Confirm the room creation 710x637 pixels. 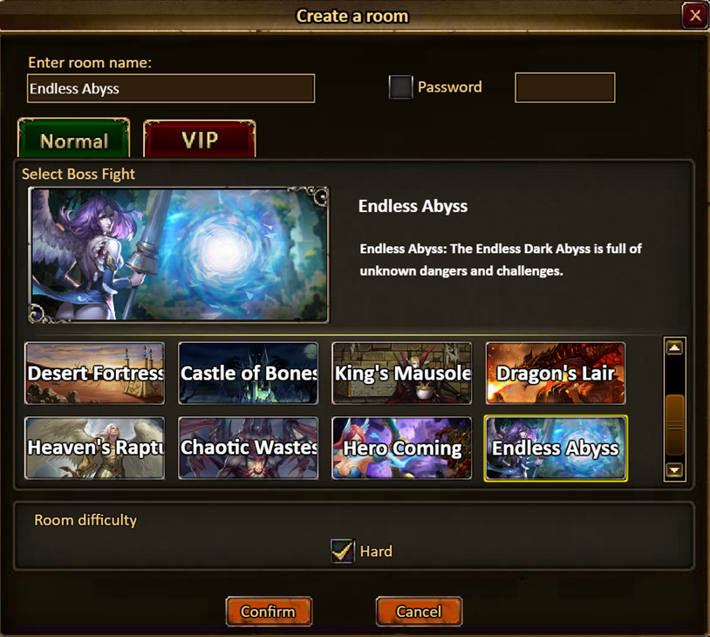(269, 612)
